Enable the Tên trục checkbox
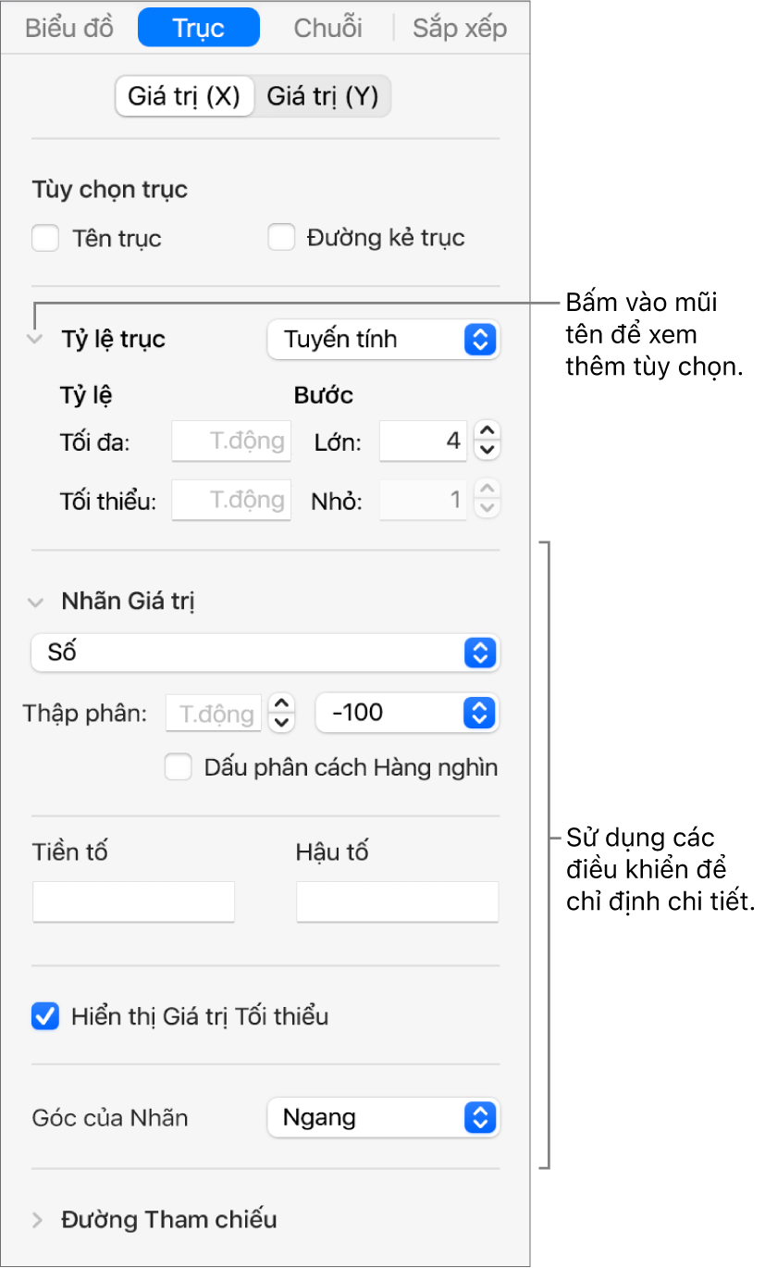Viewport: 765px width, 1268px height. coord(45,239)
